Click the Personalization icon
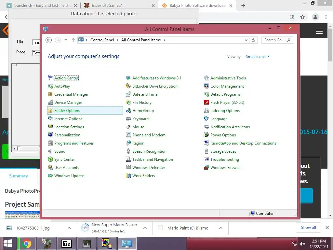333x250 pixels. (x=50, y=135)
